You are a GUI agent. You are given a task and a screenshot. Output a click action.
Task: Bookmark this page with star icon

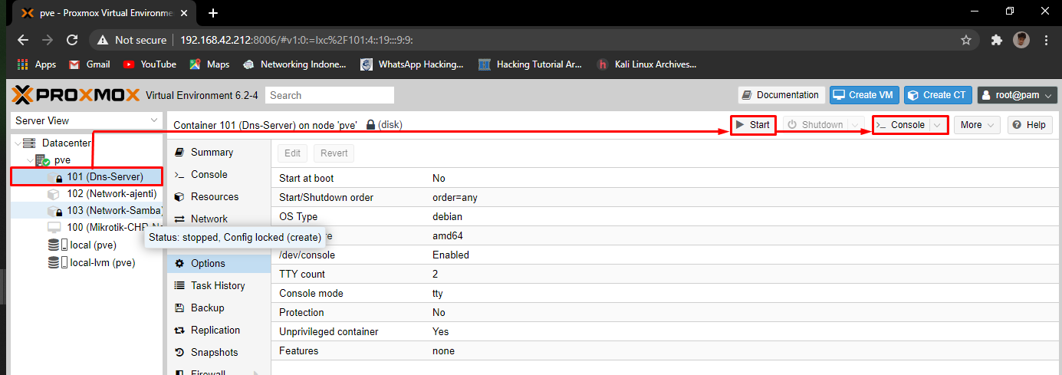coord(966,40)
